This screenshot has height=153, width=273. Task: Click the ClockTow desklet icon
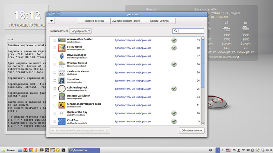coord(62,121)
